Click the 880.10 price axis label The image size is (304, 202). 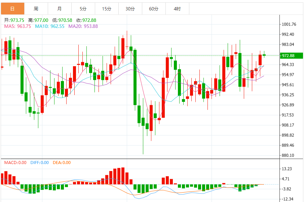tap(288, 155)
